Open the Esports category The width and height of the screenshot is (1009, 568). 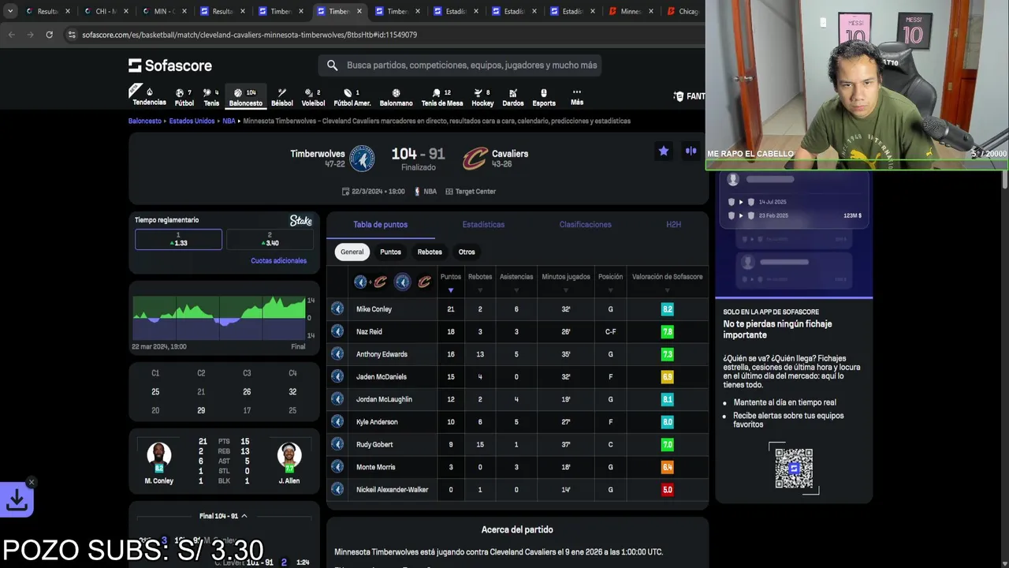[x=543, y=97]
